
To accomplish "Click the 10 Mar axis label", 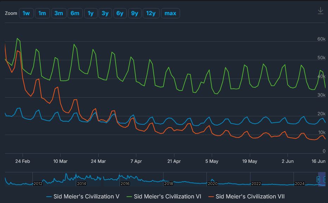I will 60,161.
